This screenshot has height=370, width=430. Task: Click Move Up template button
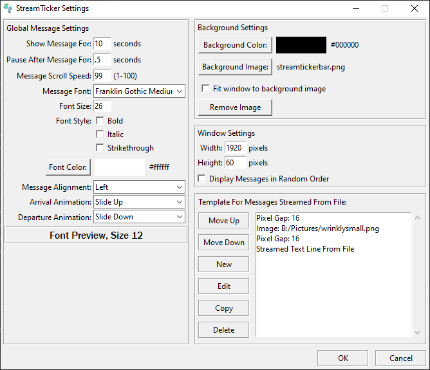[x=224, y=220]
